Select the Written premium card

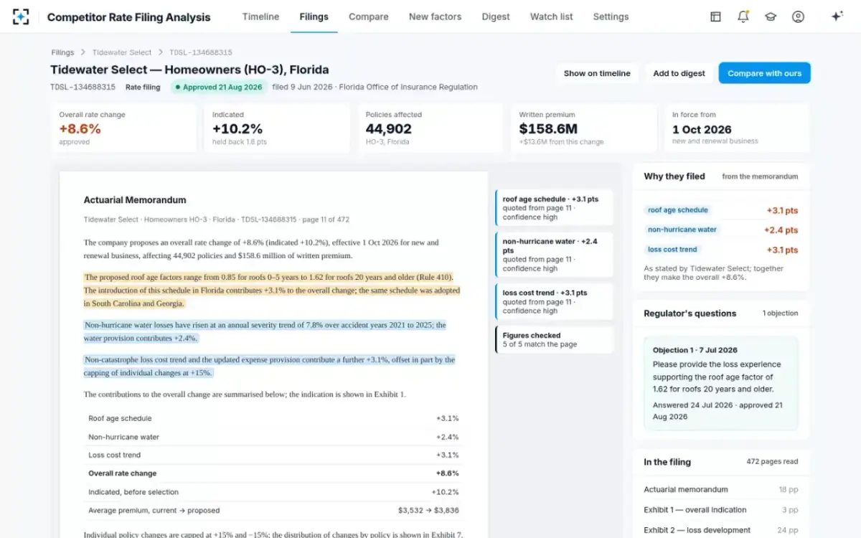pyautogui.click(x=583, y=128)
